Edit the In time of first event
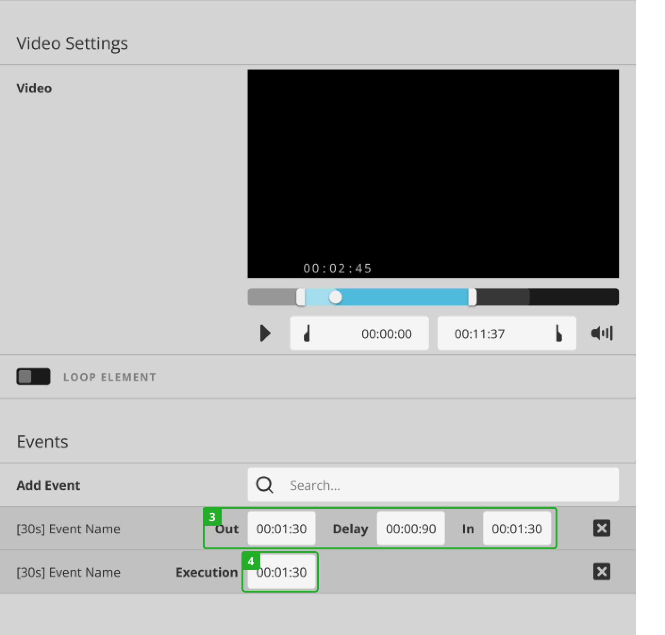The image size is (665, 635). coord(517,529)
